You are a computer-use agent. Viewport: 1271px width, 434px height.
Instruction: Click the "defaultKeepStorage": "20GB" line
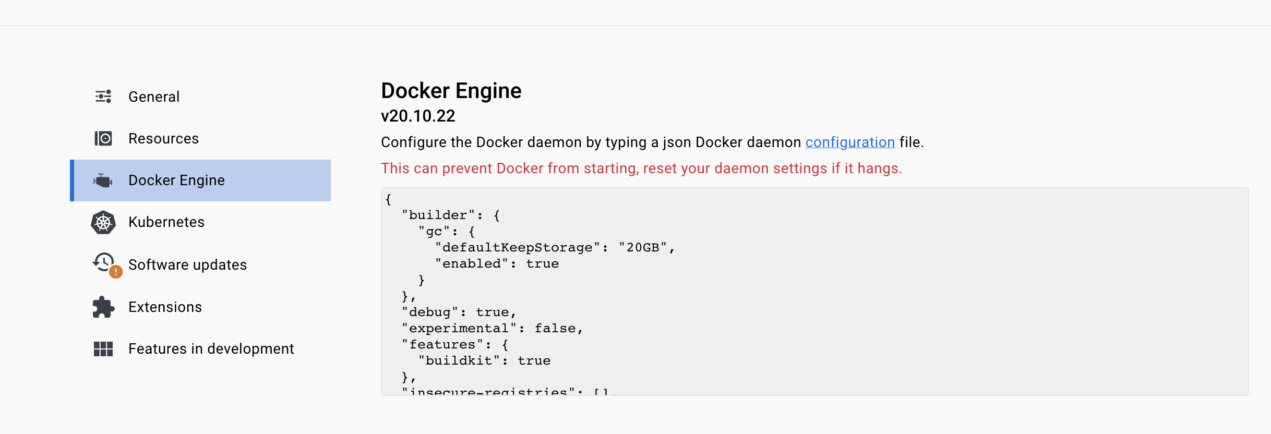(555, 248)
